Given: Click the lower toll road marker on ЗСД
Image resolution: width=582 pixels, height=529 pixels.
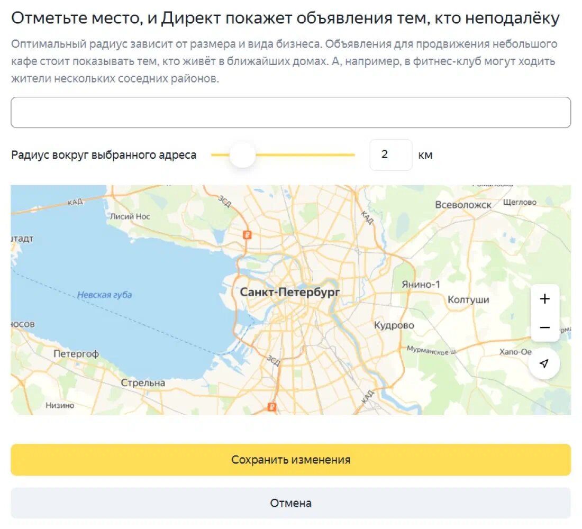Looking at the screenshot, I should coord(272,407).
